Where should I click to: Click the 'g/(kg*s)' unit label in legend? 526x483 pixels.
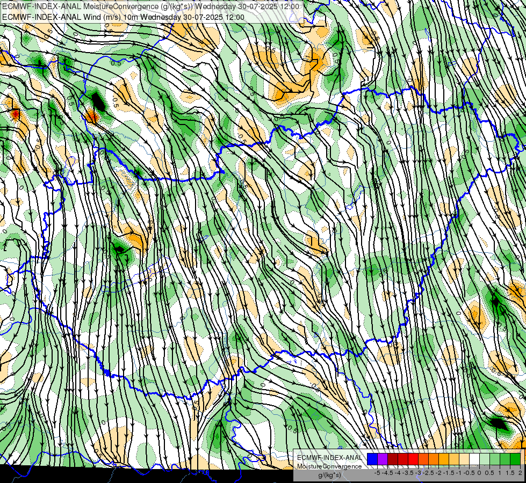329,475
